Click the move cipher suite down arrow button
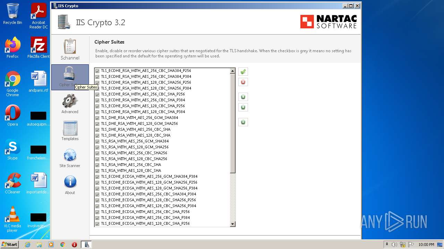Image resolution: width=444 pixels, height=249 pixels. (243, 107)
